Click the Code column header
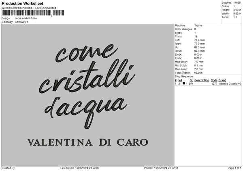 click(214, 80)
